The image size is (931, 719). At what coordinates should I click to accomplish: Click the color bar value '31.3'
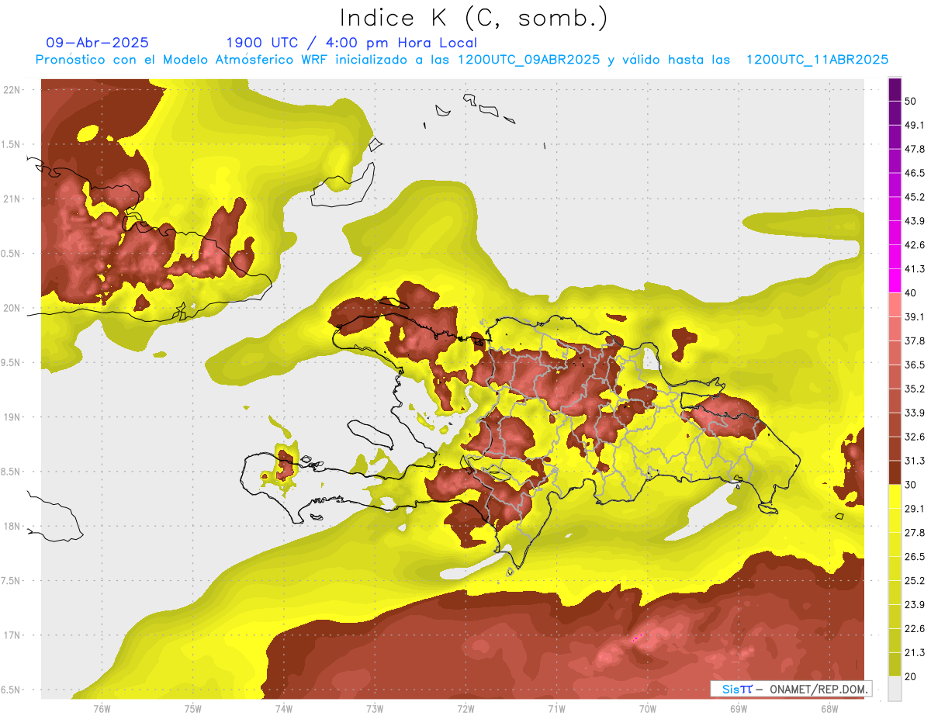[x=914, y=461]
